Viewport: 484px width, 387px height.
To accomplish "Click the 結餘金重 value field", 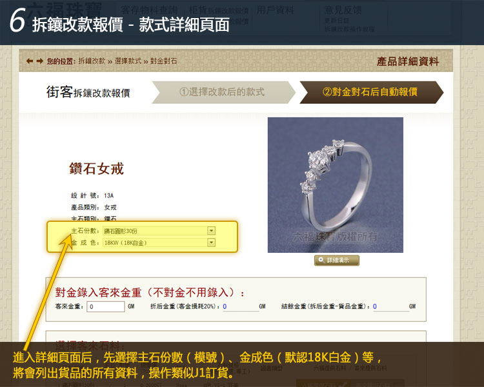I will click(x=391, y=306).
